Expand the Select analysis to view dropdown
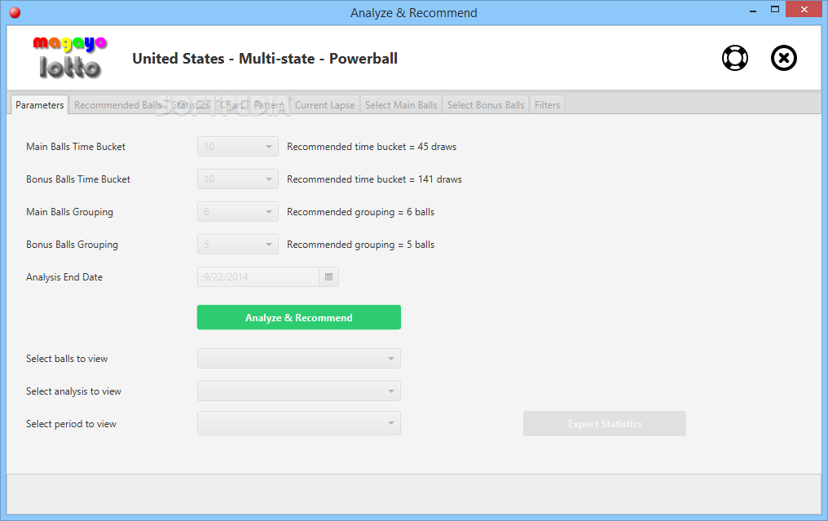Screen dimensions: 828x521 [299, 391]
